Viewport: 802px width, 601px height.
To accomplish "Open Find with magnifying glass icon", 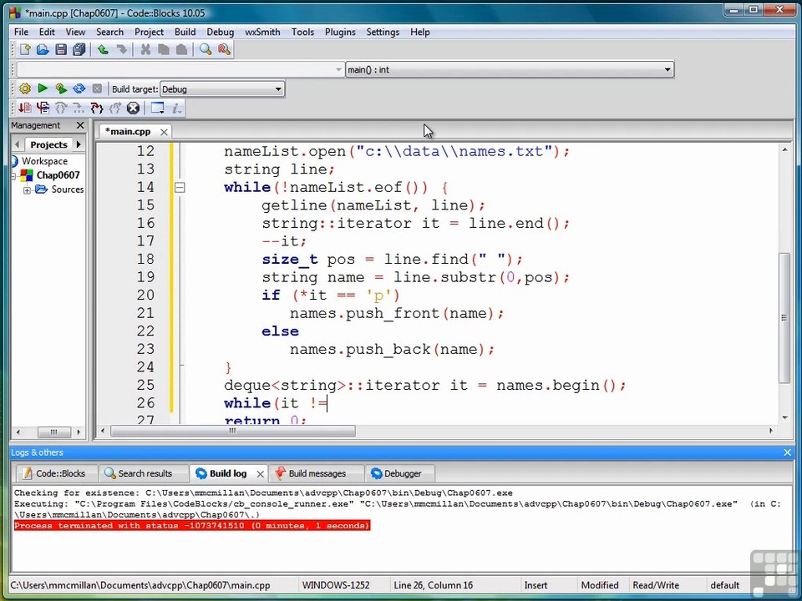I will [x=206, y=49].
